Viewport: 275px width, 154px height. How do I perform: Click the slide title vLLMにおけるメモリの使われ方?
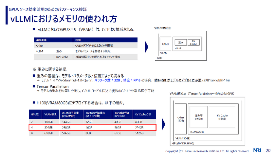click(64, 18)
